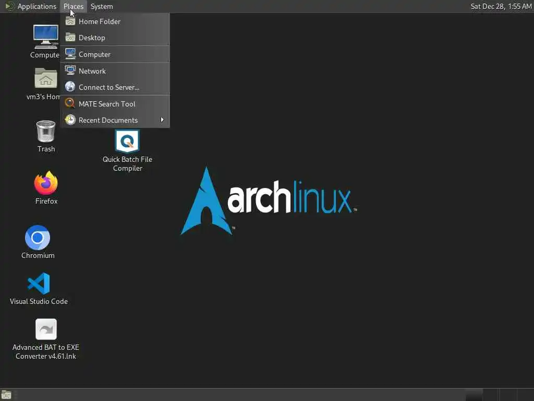Click the Home Folder icon in Places menu
Image resolution: width=534 pixels, height=401 pixels.
pos(70,21)
